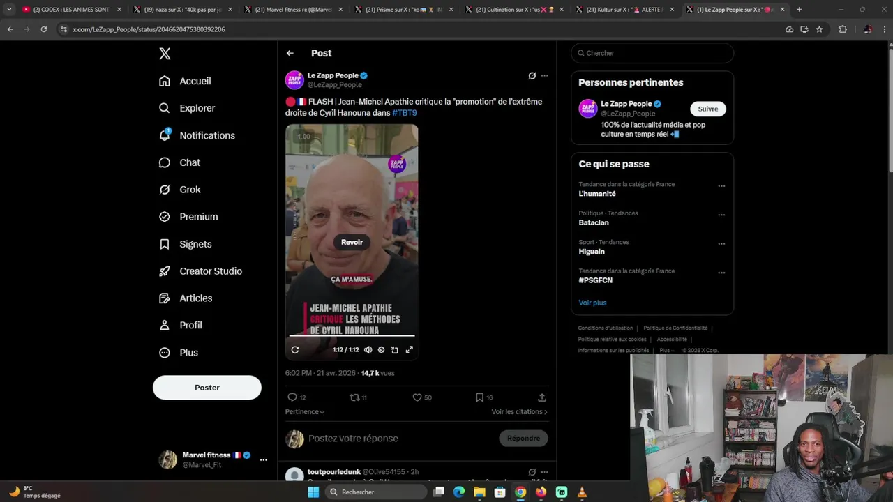Image resolution: width=893 pixels, height=502 pixels.
Task: Open Premium in the sidebar
Action: [x=188, y=217]
